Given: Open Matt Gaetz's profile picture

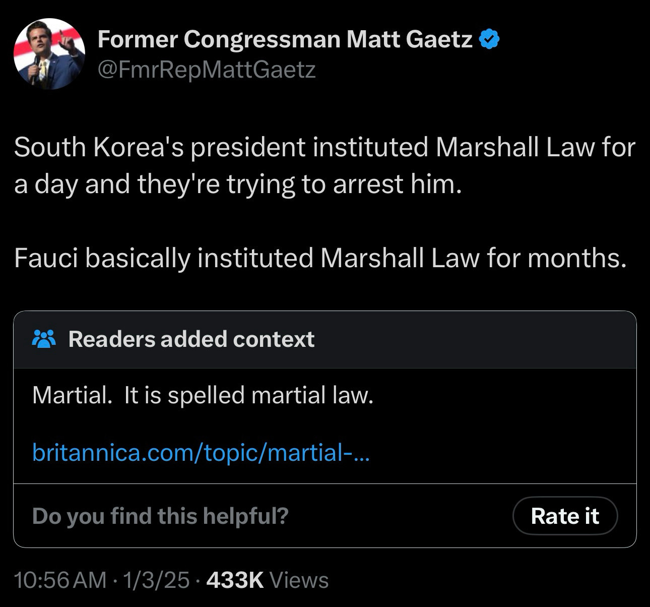Looking at the screenshot, I should click(49, 54).
